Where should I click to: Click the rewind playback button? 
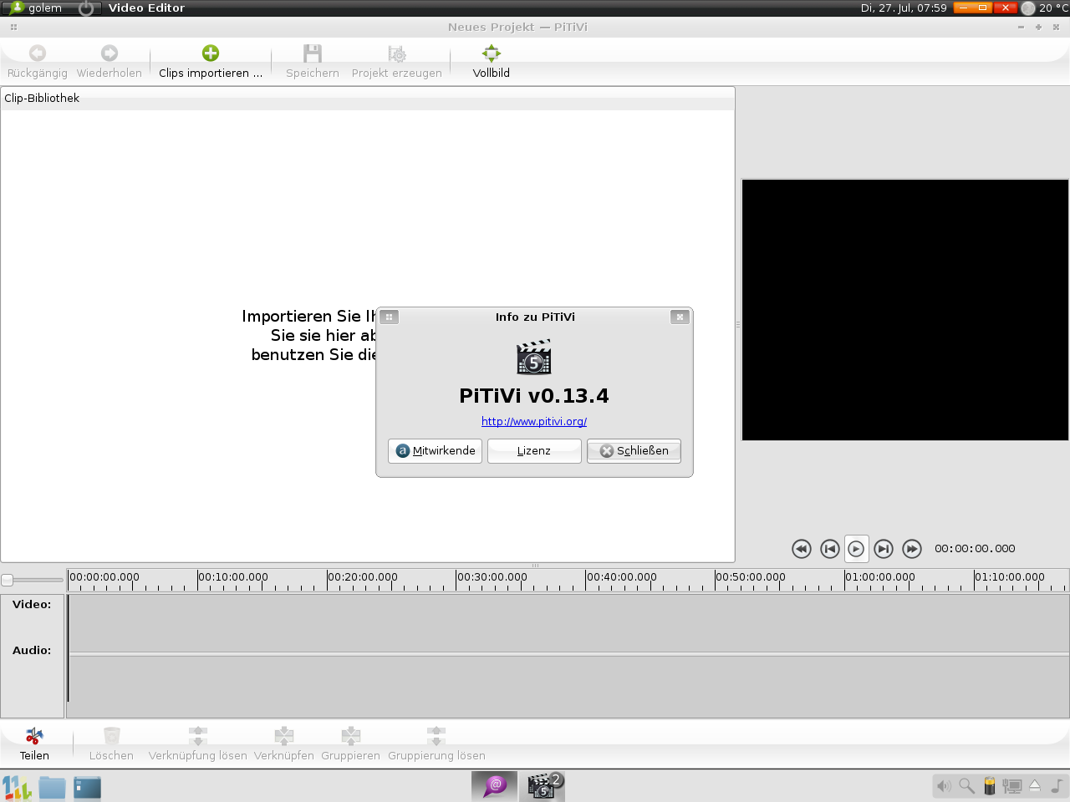[x=801, y=549]
